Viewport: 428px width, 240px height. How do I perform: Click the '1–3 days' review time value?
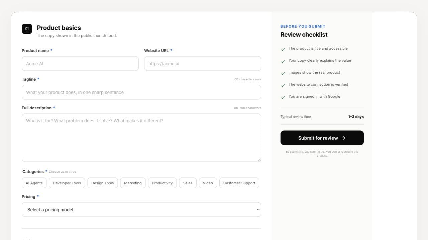click(356, 117)
